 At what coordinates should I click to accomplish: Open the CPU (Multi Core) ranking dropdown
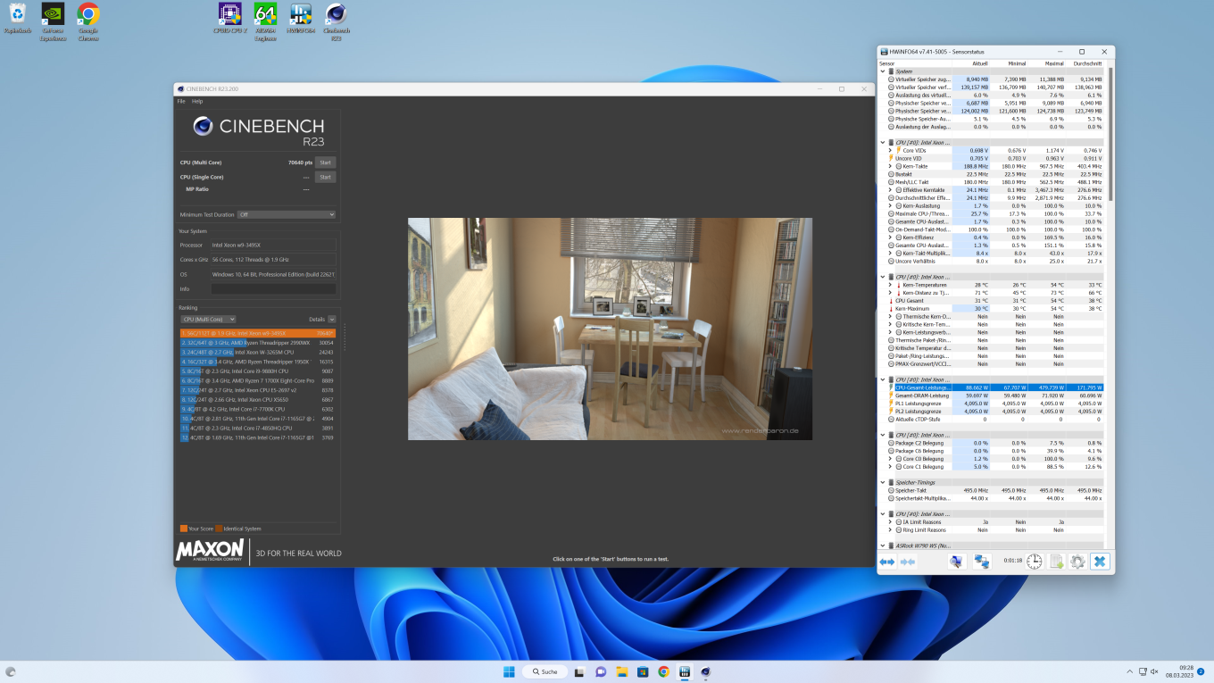tap(208, 319)
